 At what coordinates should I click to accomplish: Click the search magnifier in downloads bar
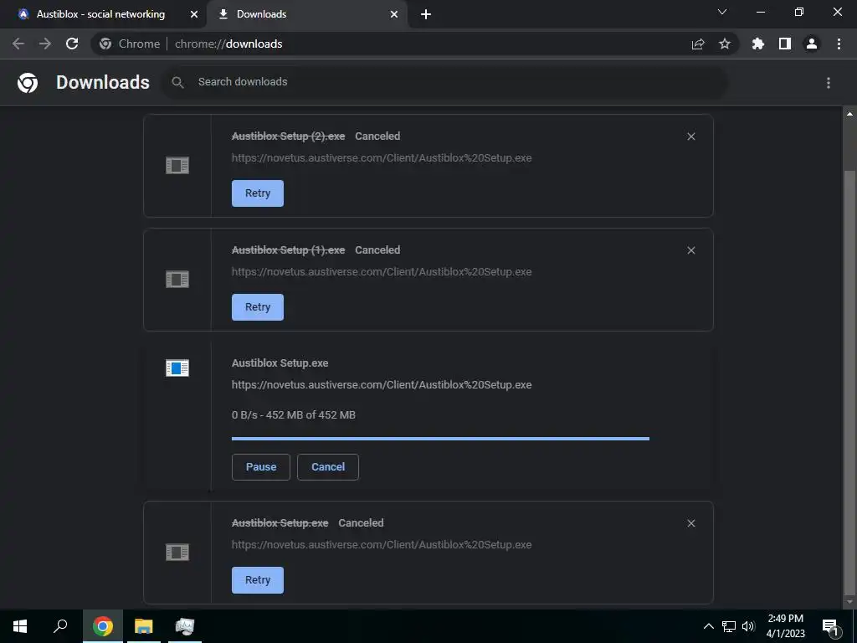pos(177,83)
